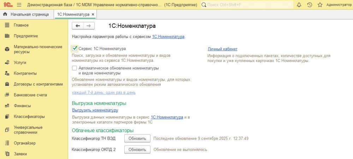Click the 1C logo icon

click(x=7, y=5)
